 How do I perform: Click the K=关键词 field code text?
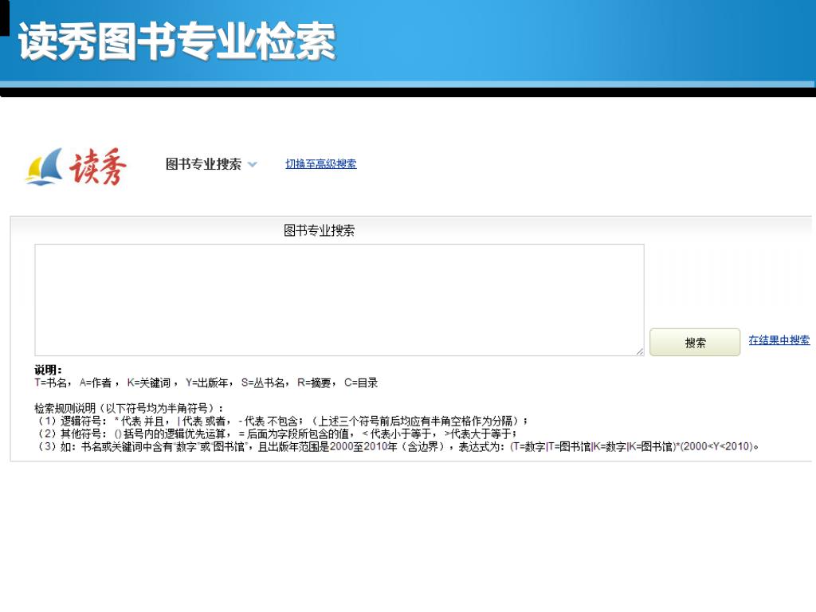[x=149, y=383]
